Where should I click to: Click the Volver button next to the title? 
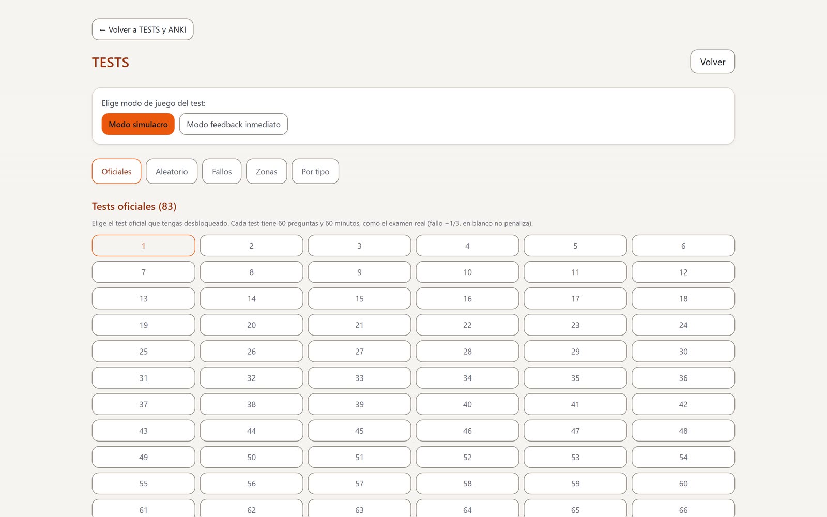coord(712,62)
